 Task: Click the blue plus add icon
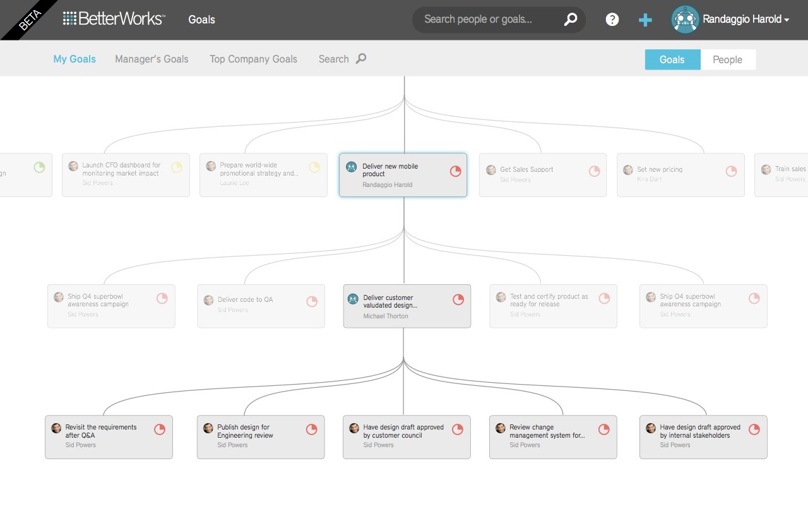645,20
